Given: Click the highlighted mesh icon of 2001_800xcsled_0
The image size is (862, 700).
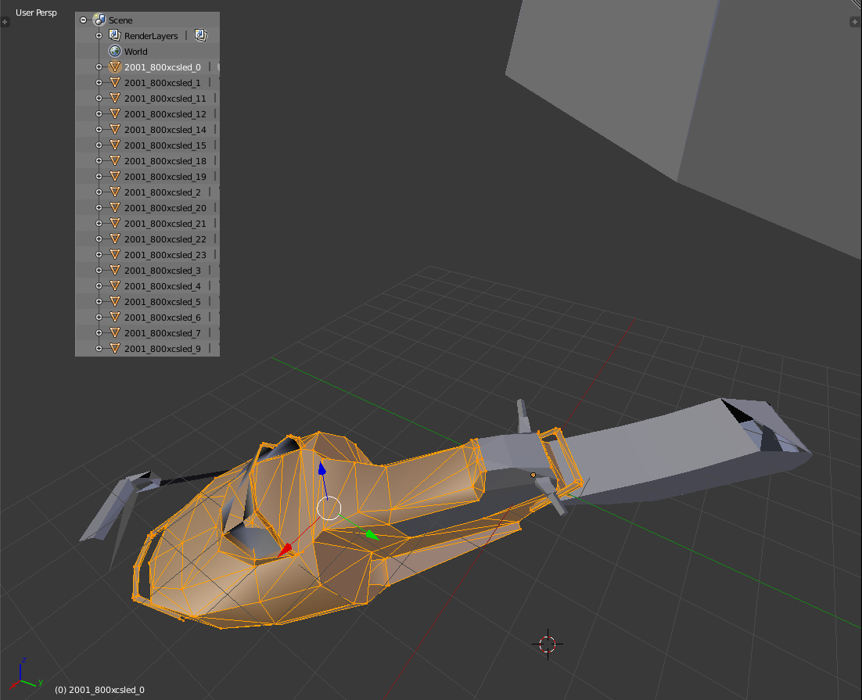Looking at the screenshot, I should pos(115,66).
